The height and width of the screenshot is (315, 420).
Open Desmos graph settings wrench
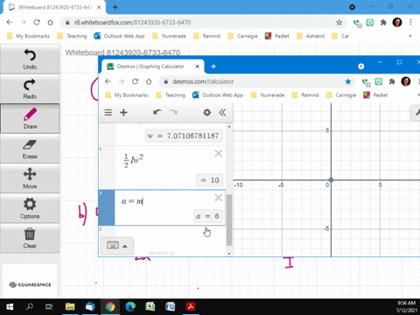point(416,112)
